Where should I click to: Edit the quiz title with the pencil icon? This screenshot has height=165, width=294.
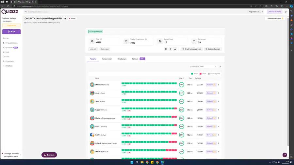pyautogui.click(x=65, y=18)
